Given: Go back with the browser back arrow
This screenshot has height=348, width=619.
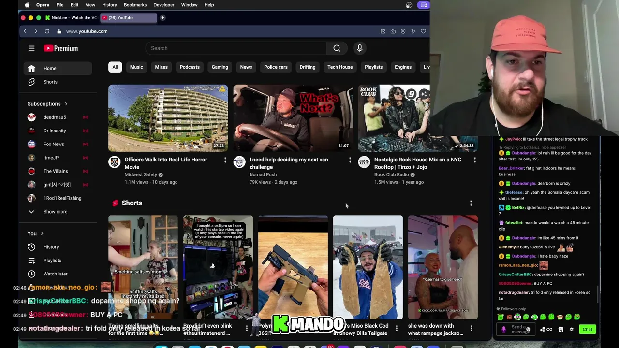Looking at the screenshot, I should (25, 31).
